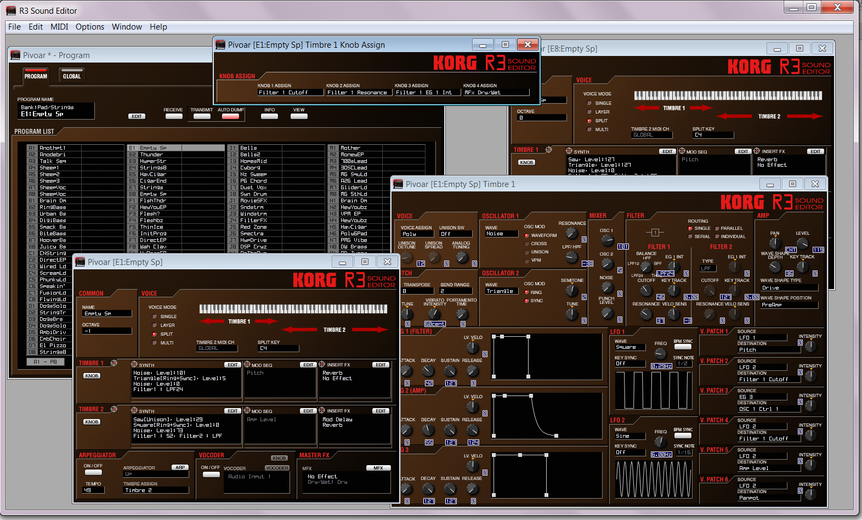Click Timbre 2 MOD SEQ crosshair icon in E1:Empty Sp window
Screen dimensions: 862x520
(x=247, y=410)
